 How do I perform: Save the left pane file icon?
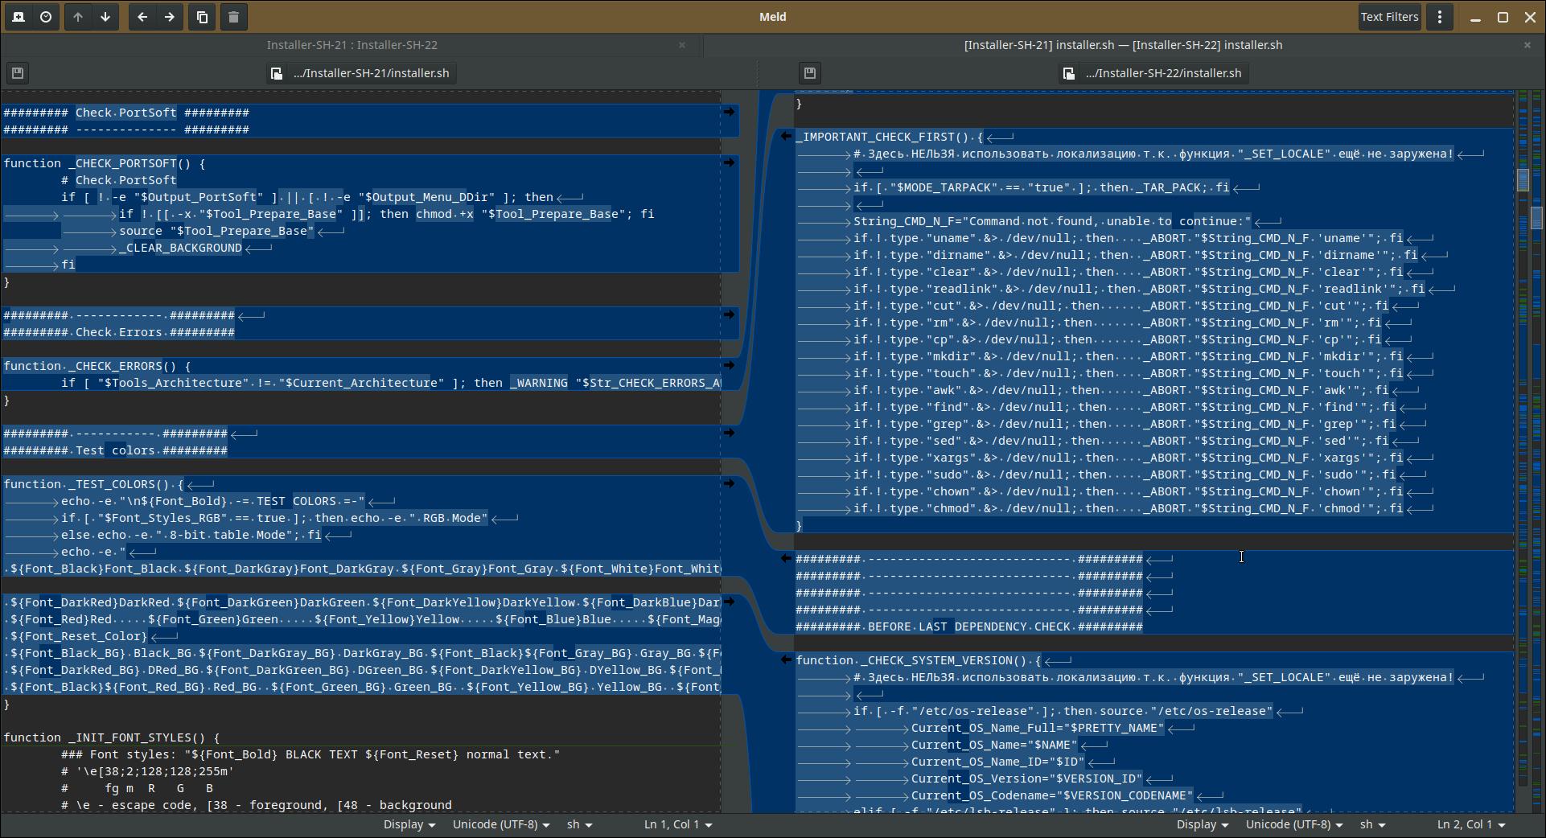(18, 73)
